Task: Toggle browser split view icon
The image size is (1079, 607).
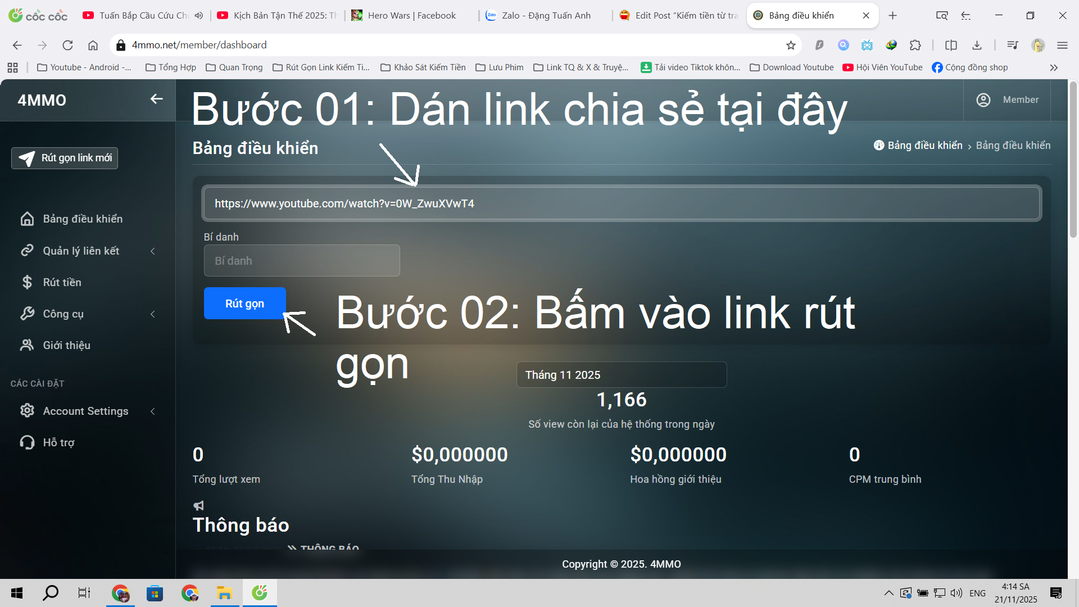Action: [x=951, y=45]
